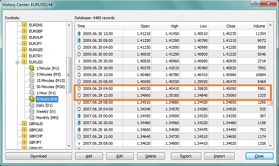
Task: Click the Time column header
Action: point(99,26)
